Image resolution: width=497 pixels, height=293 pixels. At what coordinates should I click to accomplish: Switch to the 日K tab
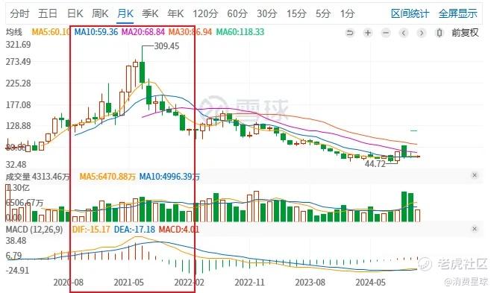[x=75, y=13]
